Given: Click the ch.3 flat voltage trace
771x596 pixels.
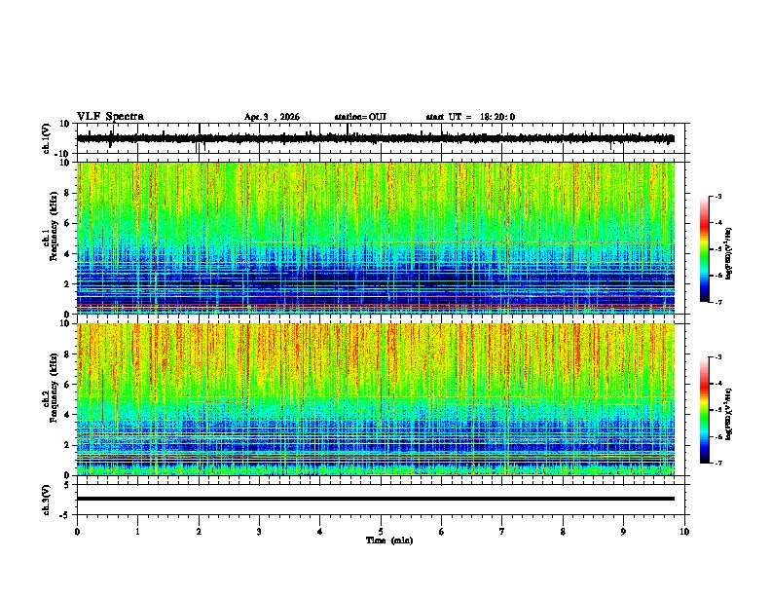Looking at the screenshot, I should click(376, 499).
